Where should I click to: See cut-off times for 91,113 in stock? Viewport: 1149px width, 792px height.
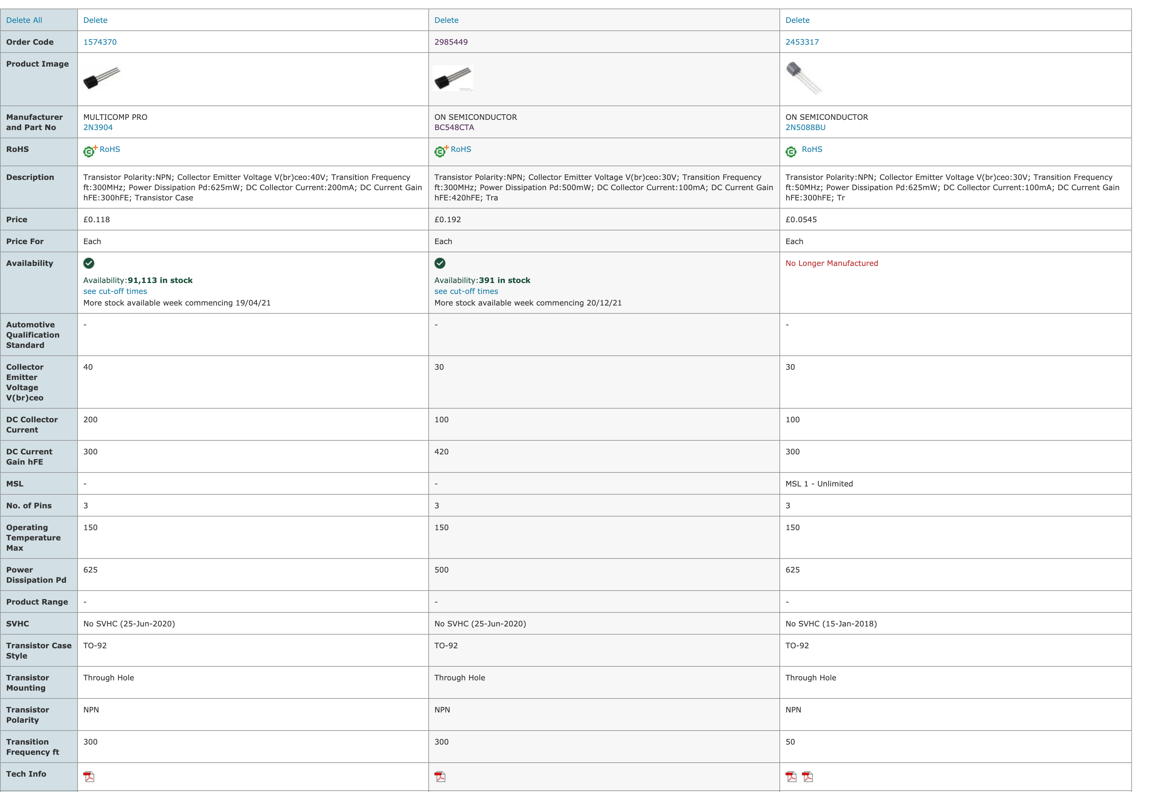tap(115, 291)
